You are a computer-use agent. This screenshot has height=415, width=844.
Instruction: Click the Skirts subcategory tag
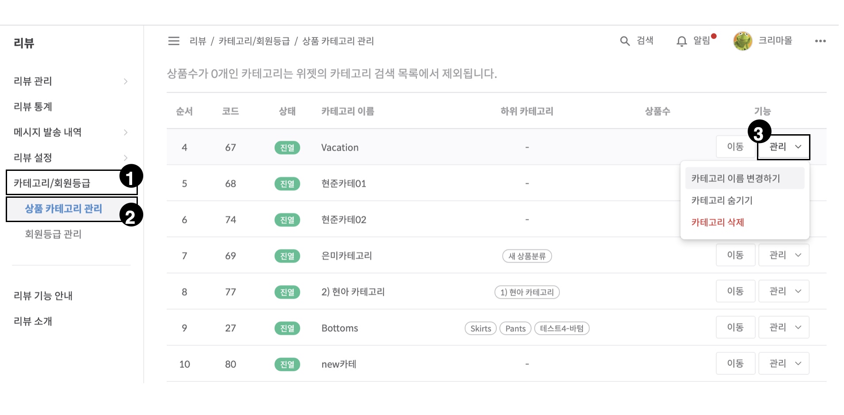pyautogui.click(x=480, y=328)
